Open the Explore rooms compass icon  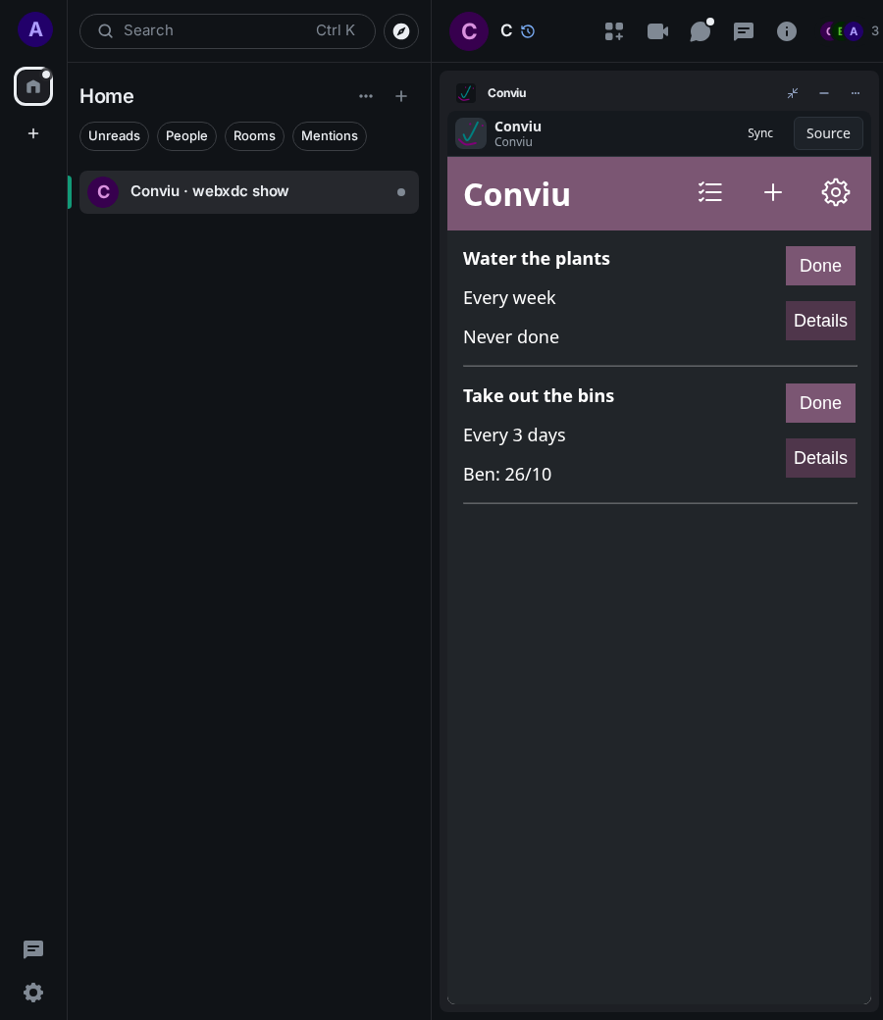pos(401,31)
